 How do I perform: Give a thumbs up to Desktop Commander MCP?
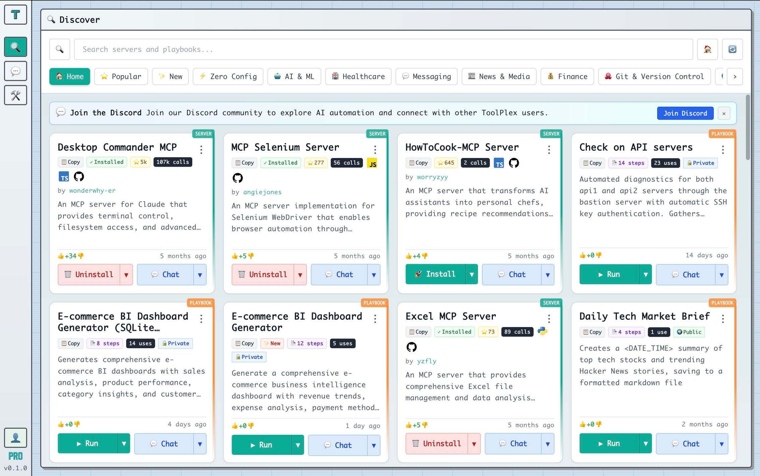pyautogui.click(x=61, y=256)
